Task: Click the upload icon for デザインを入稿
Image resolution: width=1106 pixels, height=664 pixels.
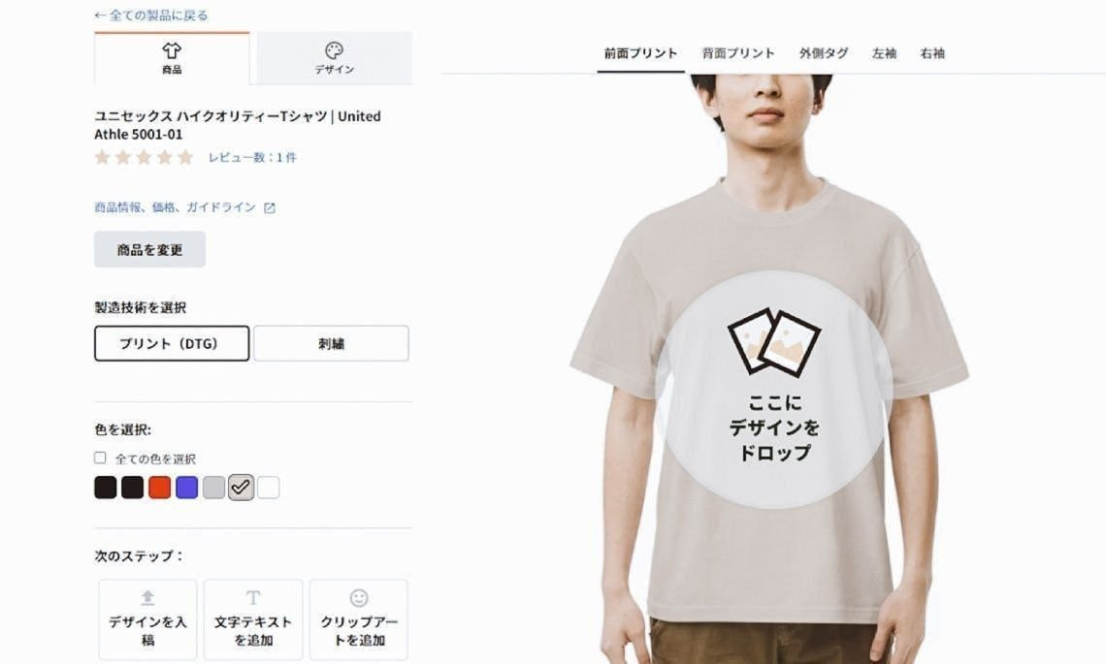Action: click(x=147, y=598)
